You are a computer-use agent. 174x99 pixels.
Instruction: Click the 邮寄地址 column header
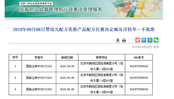click(x=102, y=57)
